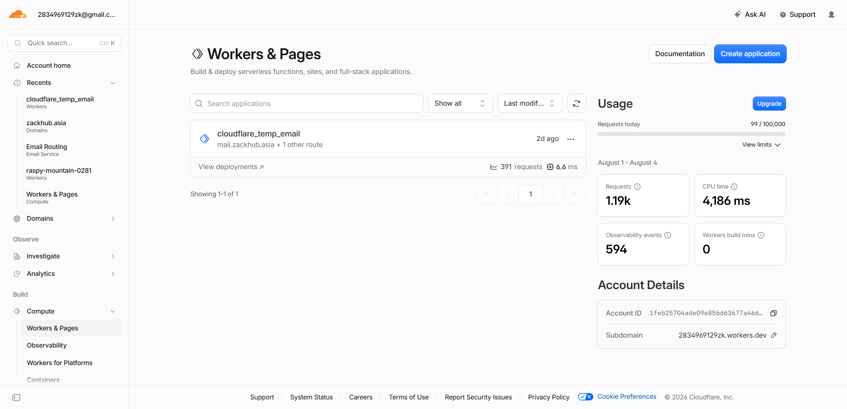Click the Recents clock icon
847x409 pixels.
click(17, 83)
